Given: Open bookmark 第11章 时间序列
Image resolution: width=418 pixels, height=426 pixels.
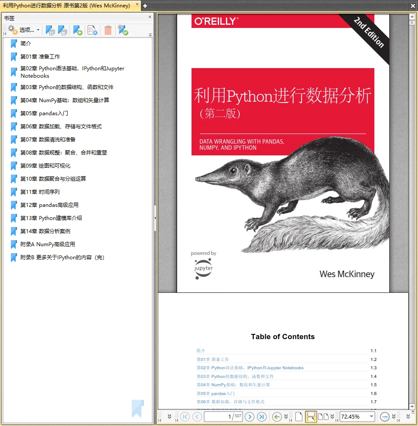Looking at the screenshot, I should [40, 192].
